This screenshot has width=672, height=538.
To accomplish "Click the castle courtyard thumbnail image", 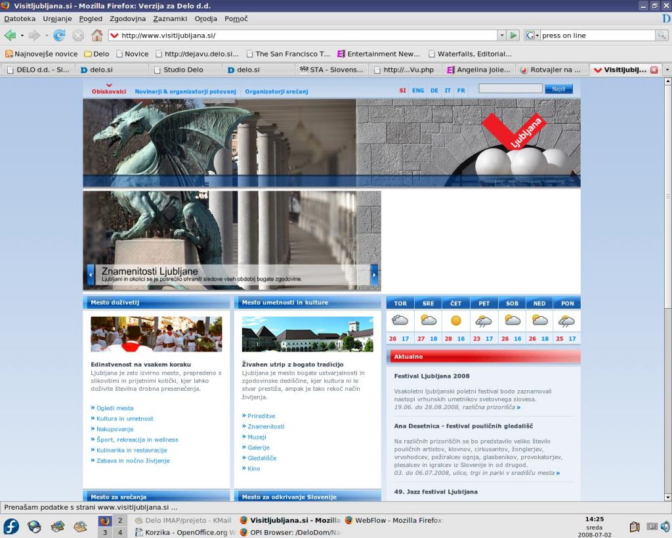I will pos(307,334).
